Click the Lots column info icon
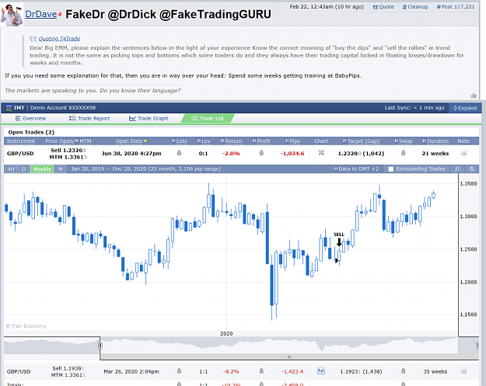486x386 pixels. pos(174,141)
